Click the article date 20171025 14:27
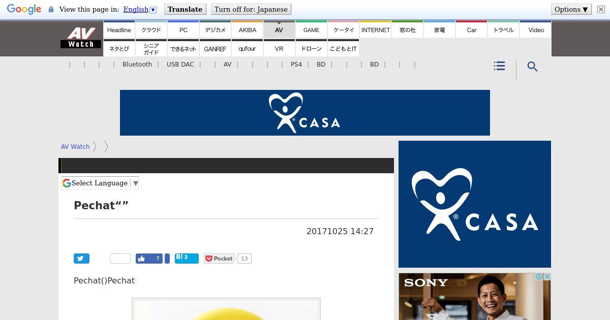Screen dimensions: 610x320 340,231
